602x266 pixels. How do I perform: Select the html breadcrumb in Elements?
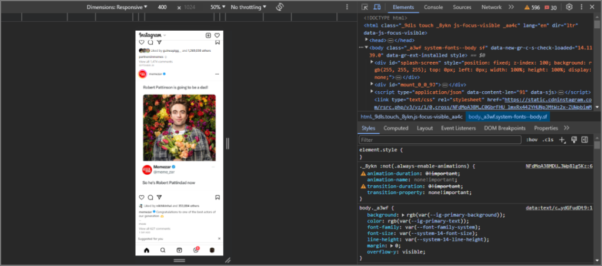(412, 117)
